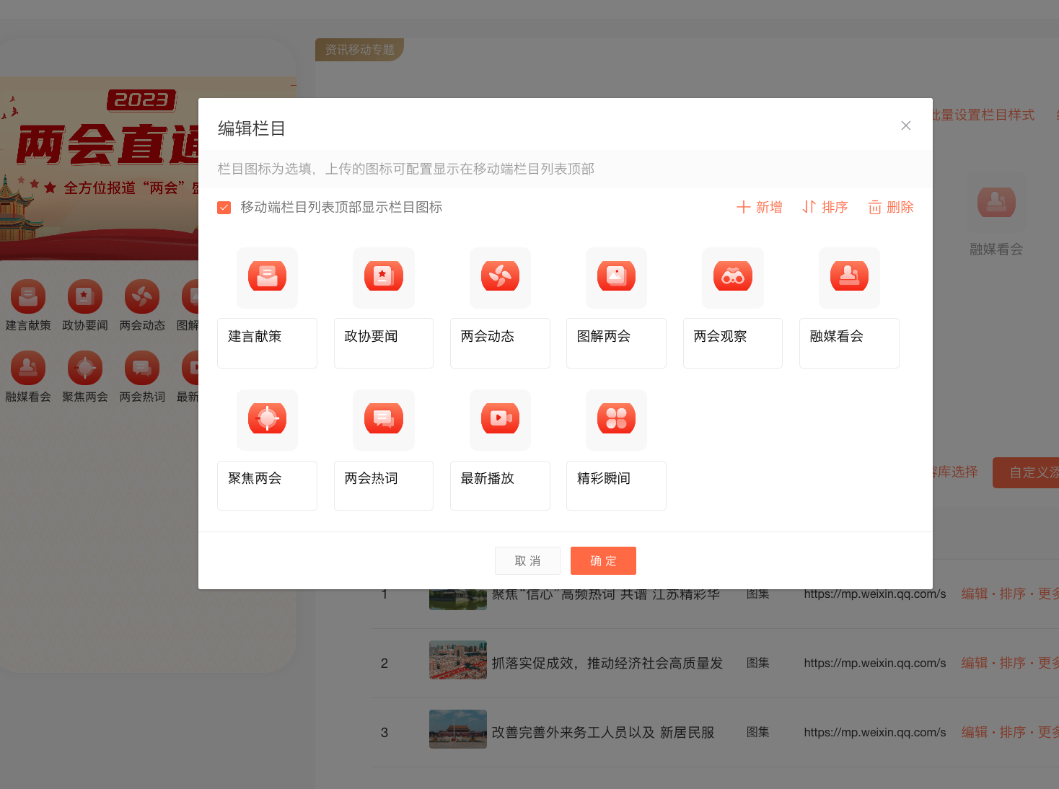Click the 建言献策 envelope icon in dialog
This screenshot has width=1059, height=789.
pos(267,276)
